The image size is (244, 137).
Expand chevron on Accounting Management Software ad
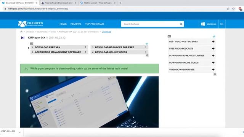pos(85,52)
